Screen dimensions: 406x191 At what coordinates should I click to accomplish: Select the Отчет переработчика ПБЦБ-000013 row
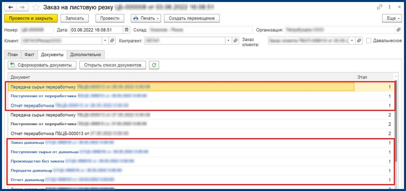201,133
